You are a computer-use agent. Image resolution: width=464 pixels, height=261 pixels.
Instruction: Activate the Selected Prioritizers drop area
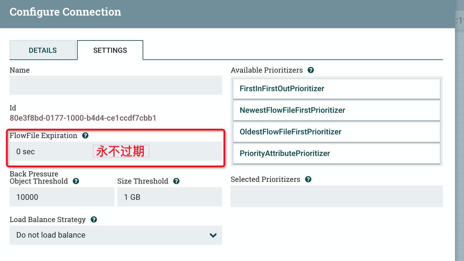pyautogui.click(x=336, y=196)
